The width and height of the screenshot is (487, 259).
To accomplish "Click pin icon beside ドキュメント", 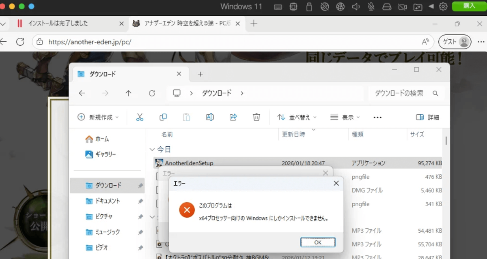I will pos(140,201).
